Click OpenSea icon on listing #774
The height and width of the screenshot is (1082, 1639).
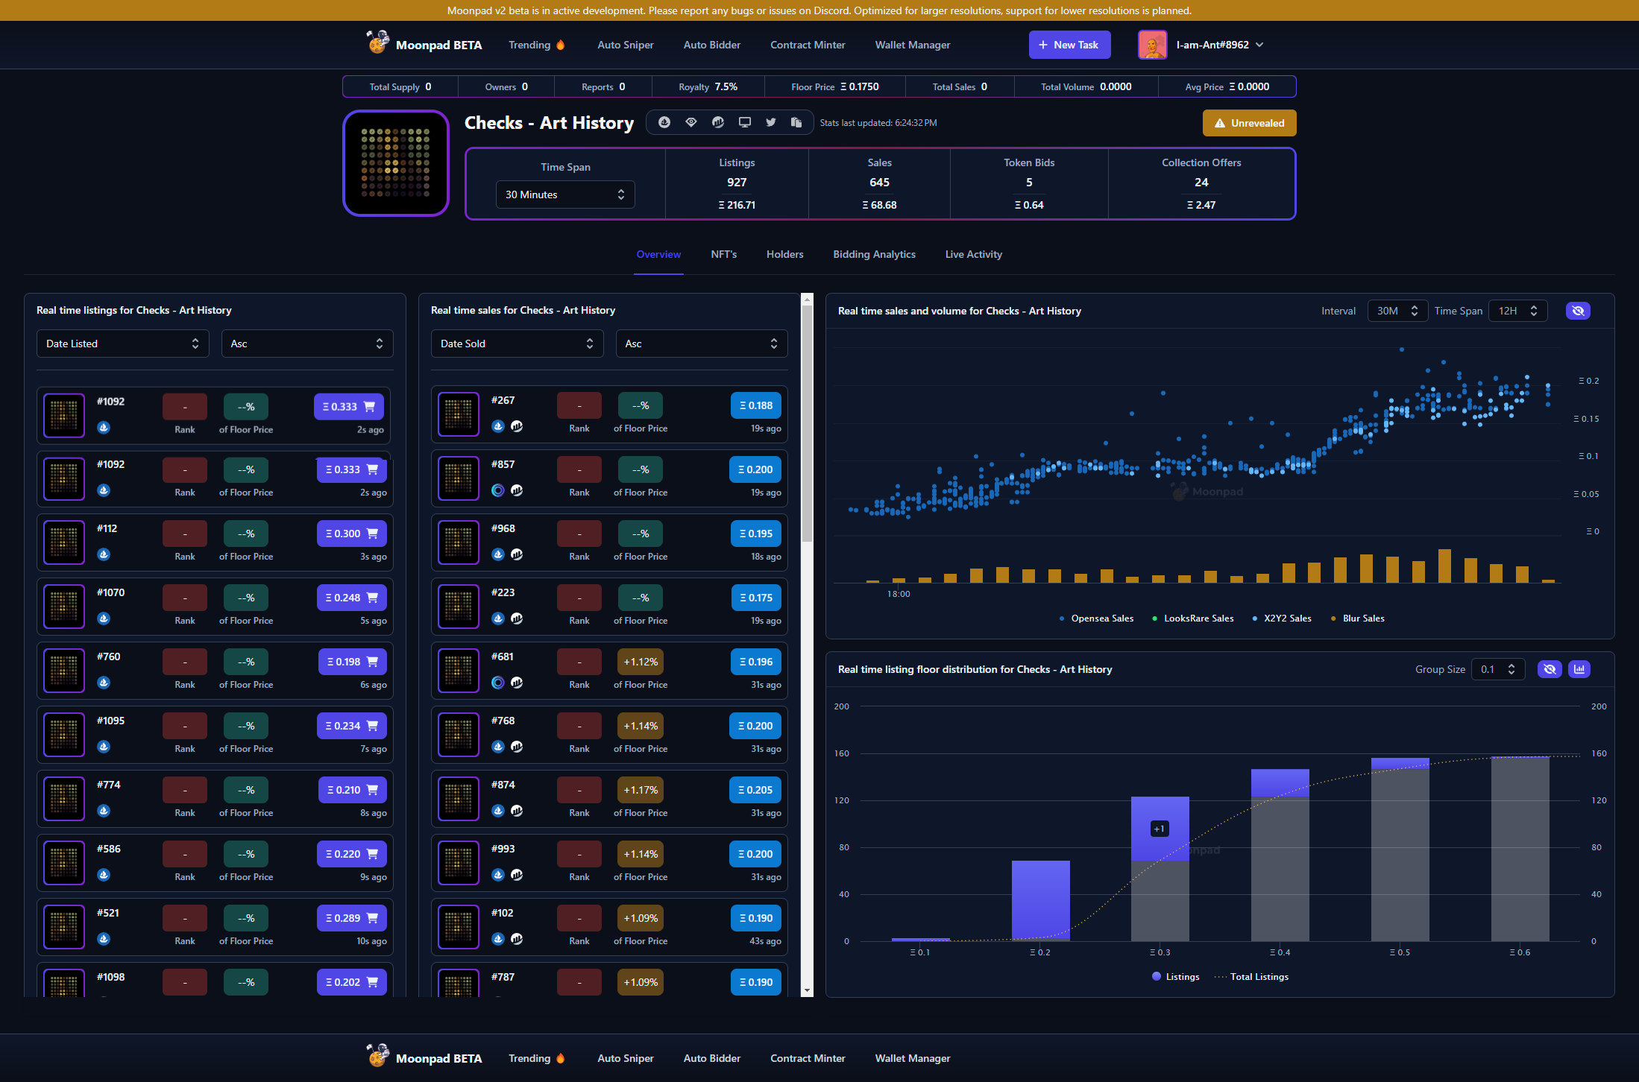(104, 811)
